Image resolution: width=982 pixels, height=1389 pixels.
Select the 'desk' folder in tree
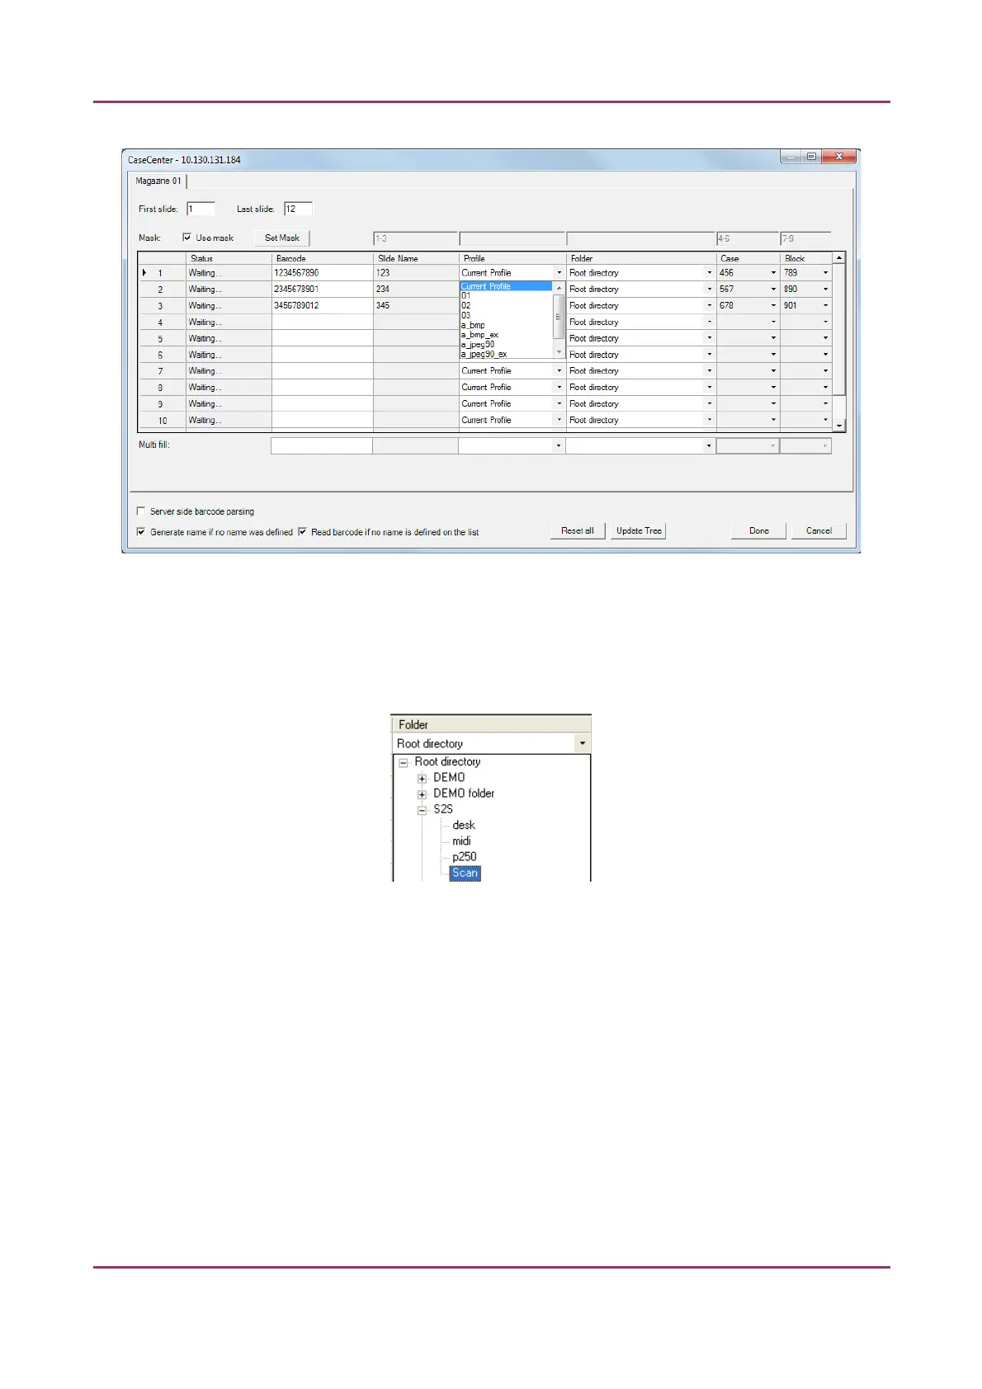(x=464, y=825)
